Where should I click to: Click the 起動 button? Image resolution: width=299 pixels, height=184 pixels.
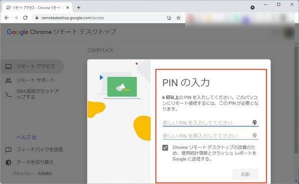[x=246, y=174]
